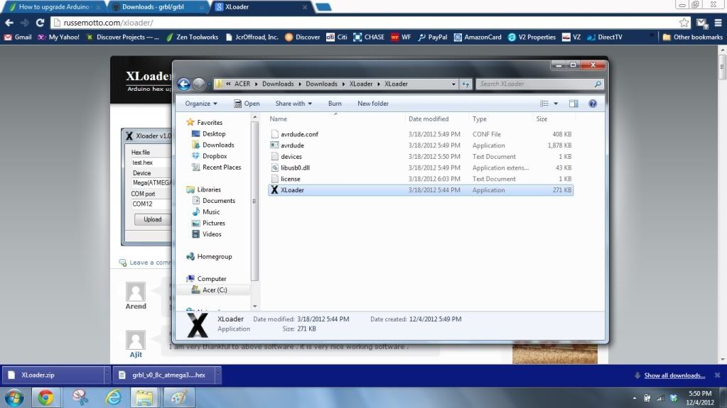Open Explorer help question mark icon

(x=593, y=104)
